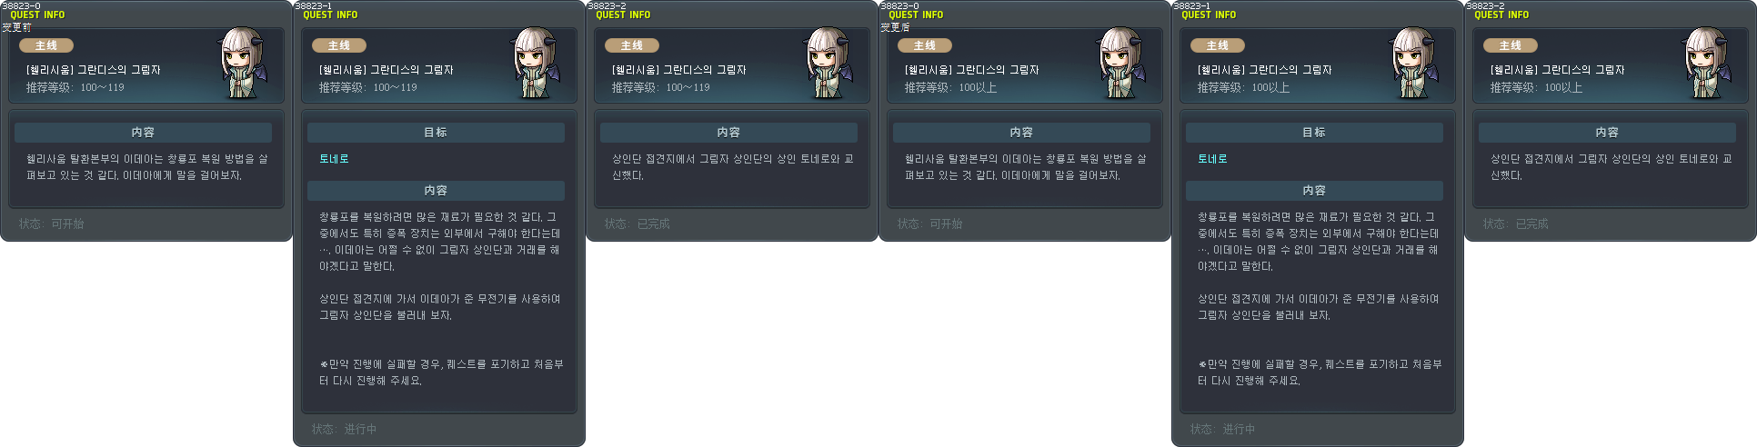Click 状态: 进行中 text in the 100以上 panel
This screenshot has height=447, width=1757.
tap(1223, 429)
